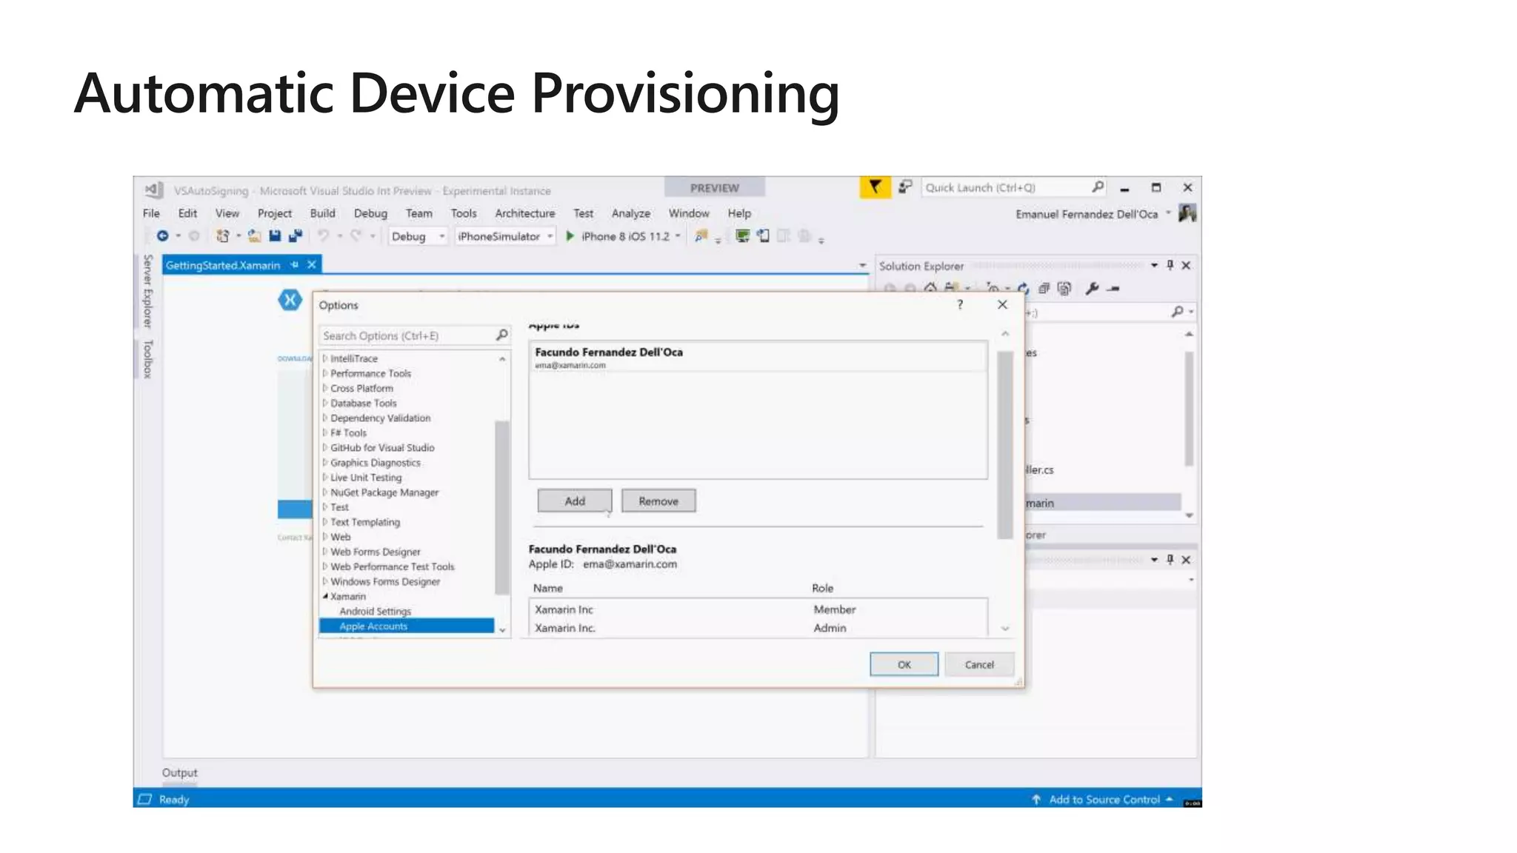Open the iPhoneSimulator platform dropdown
This screenshot has width=1517, height=853.
click(550, 236)
